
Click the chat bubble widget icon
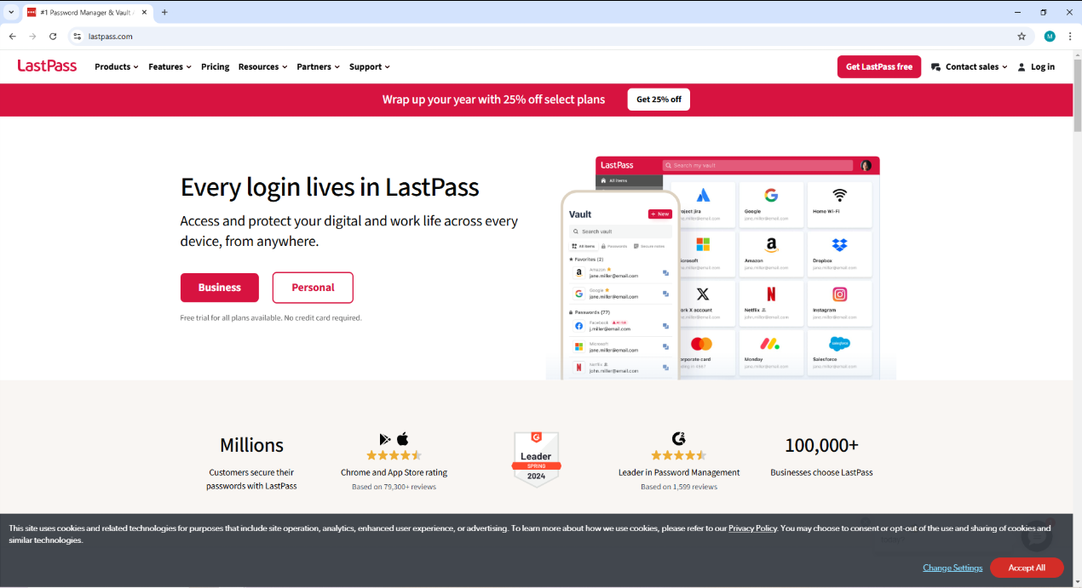[x=1038, y=534]
